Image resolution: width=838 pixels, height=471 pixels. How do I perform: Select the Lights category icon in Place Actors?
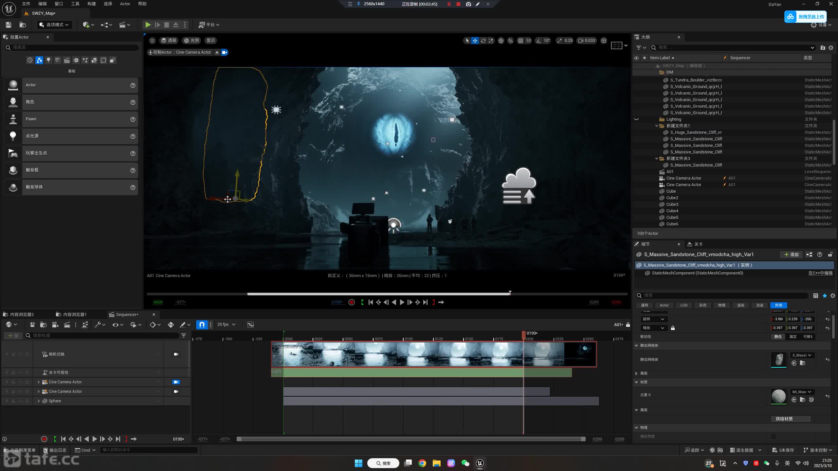[48, 60]
